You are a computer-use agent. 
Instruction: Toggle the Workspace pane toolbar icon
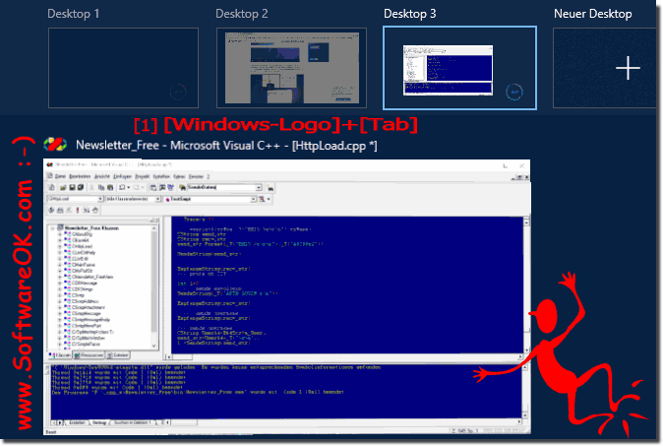(153, 187)
